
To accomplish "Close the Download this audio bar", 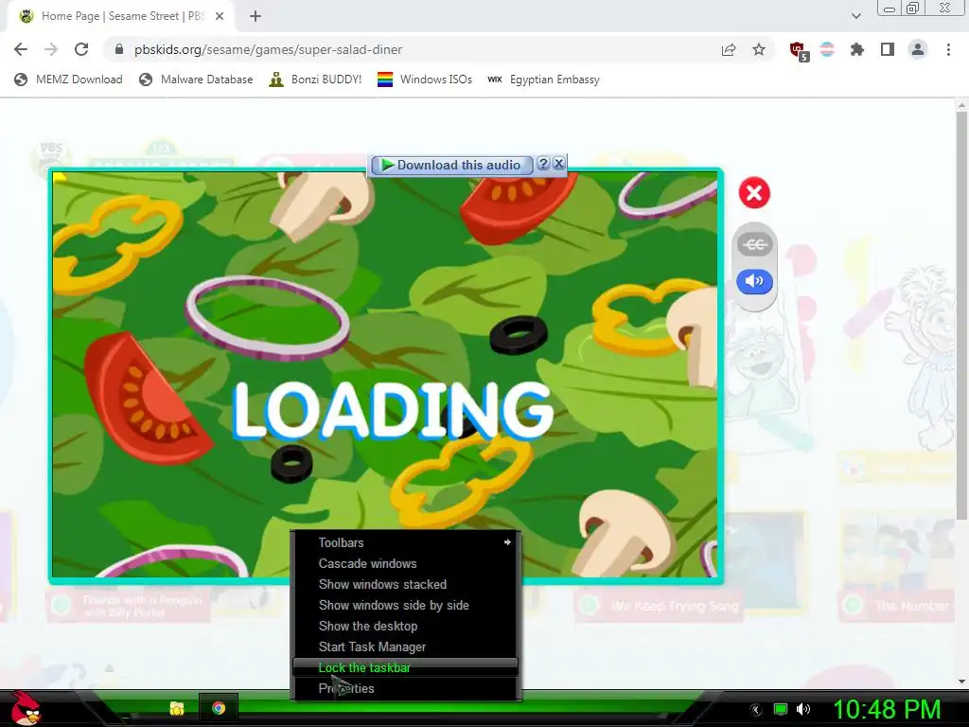I will 558,163.
